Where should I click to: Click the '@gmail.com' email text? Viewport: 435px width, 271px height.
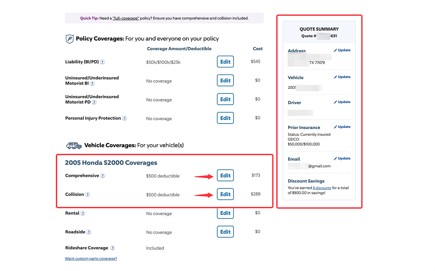(319, 166)
